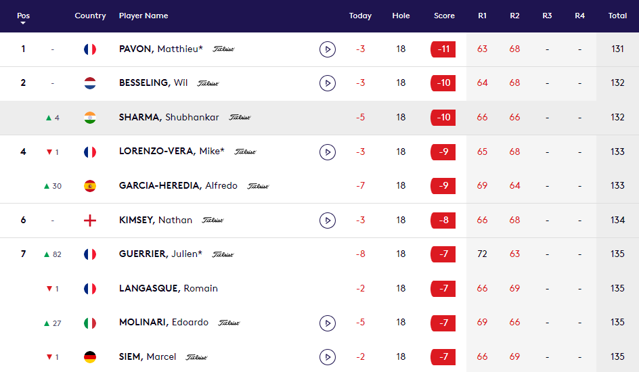Click India flag next to Sharma
Screen dimensions: 639x372
[x=90, y=118]
